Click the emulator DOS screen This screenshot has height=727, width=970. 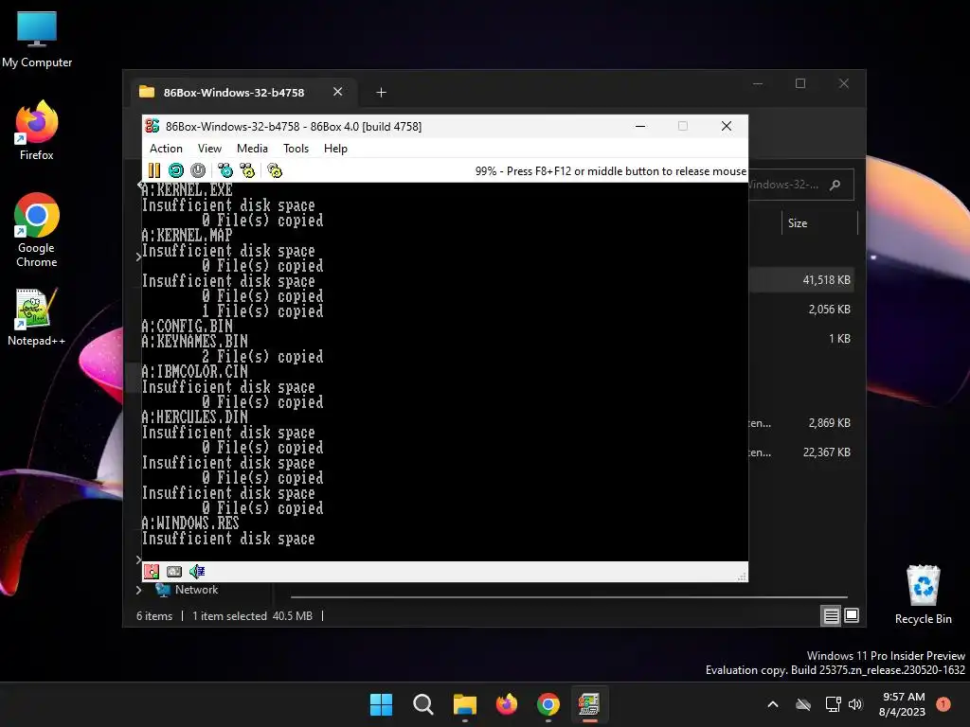pos(445,371)
